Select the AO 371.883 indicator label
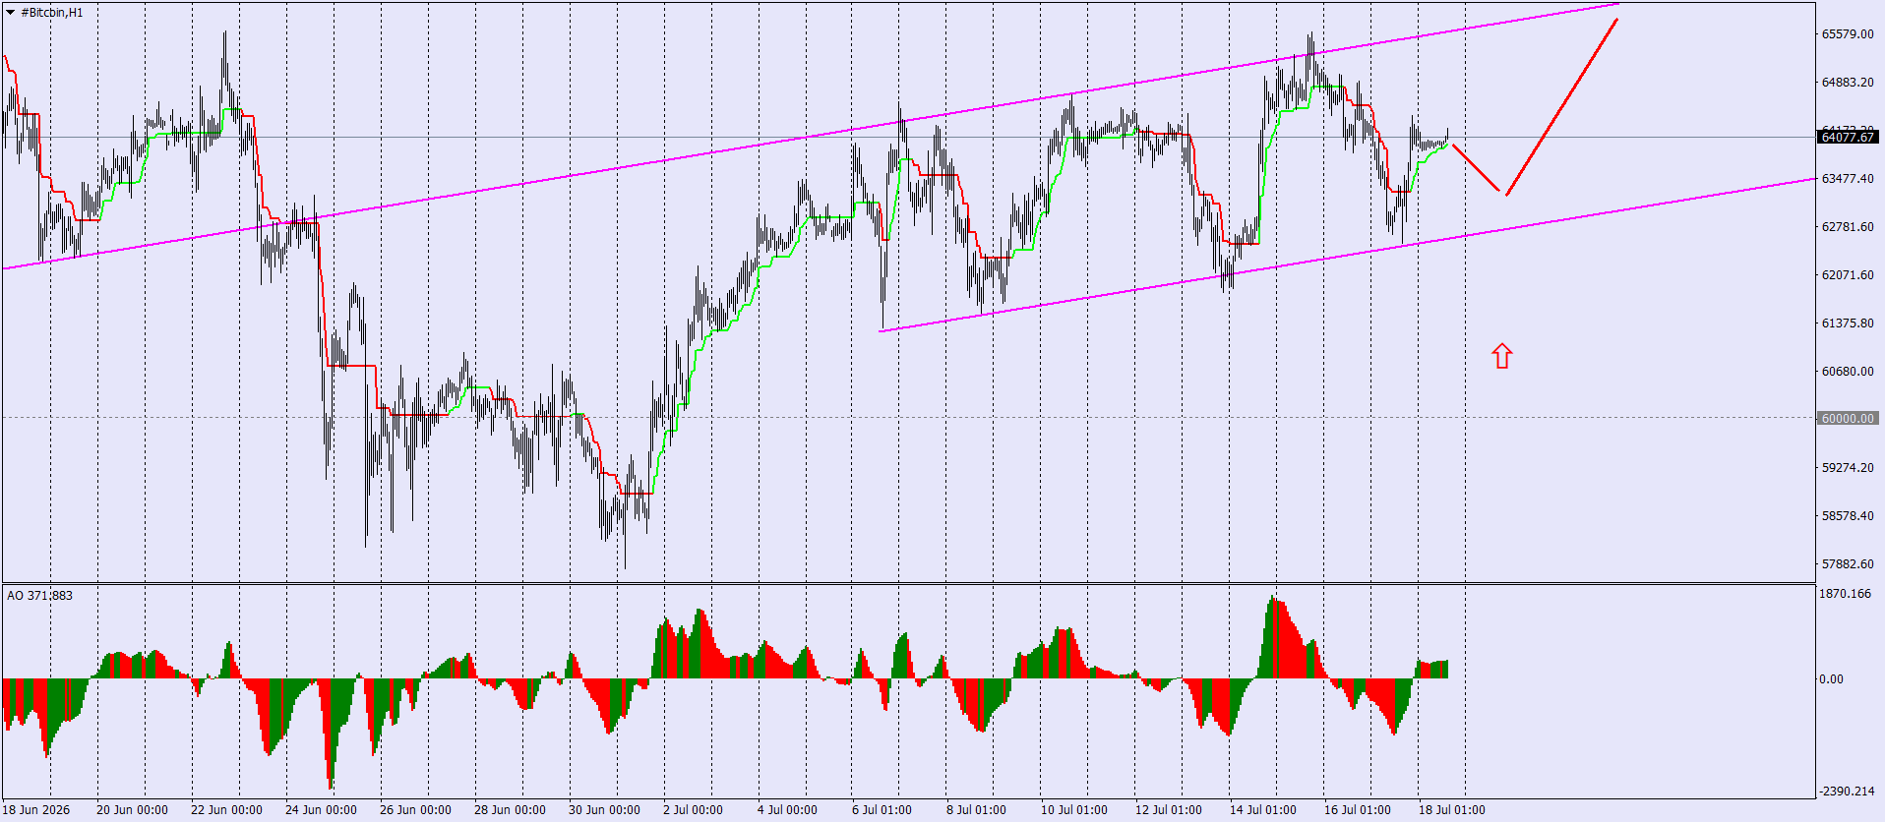The width and height of the screenshot is (1885, 822). coord(39,596)
